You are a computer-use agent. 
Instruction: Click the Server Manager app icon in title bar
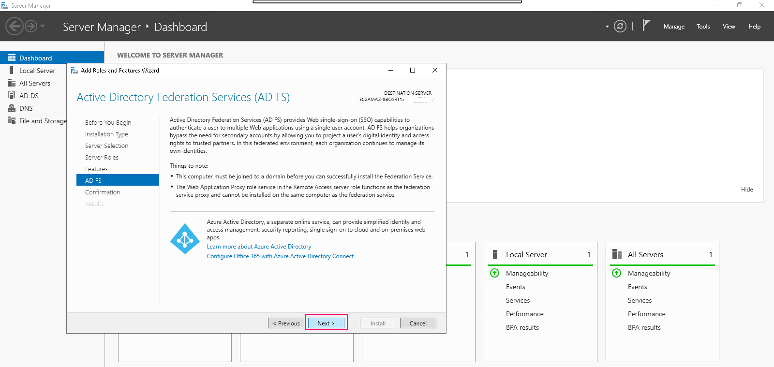click(5, 5)
